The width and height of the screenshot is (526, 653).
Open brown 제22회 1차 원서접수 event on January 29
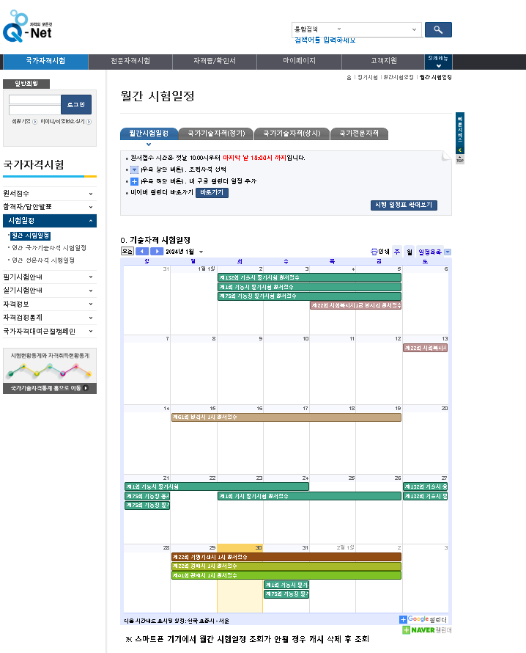[286, 557]
